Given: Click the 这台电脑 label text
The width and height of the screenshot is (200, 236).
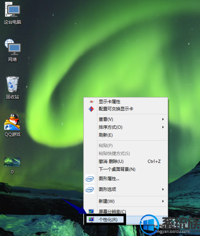Looking at the screenshot, I should [x=13, y=22].
